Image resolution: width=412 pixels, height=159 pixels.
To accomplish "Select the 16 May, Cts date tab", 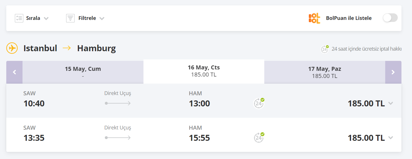I will [204, 71].
